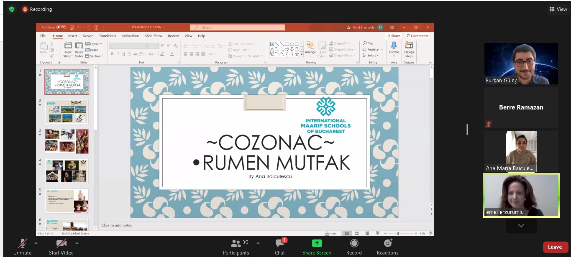Open the Slide Show tab
The image size is (571, 257).
pyautogui.click(x=154, y=36)
